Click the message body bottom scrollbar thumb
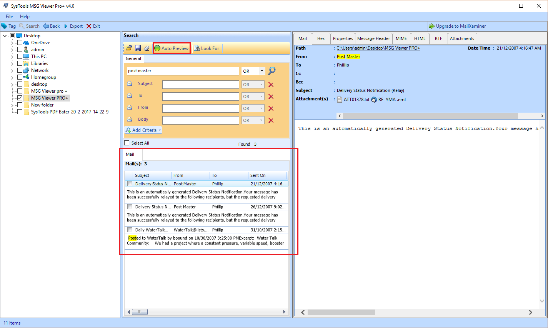The image size is (548, 328). tap(341, 313)
